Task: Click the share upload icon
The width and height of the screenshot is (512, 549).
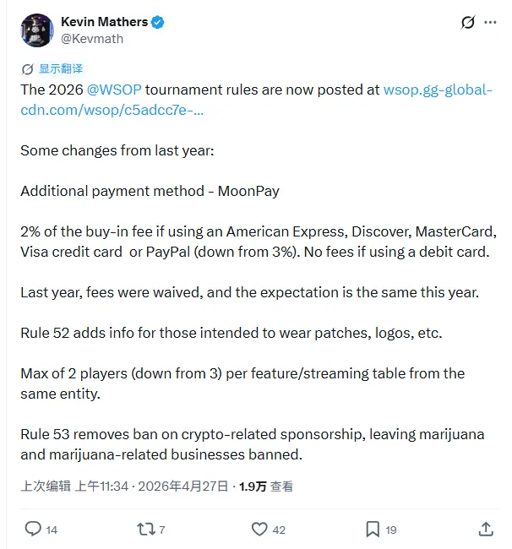Action: click(x=486, y=529)
